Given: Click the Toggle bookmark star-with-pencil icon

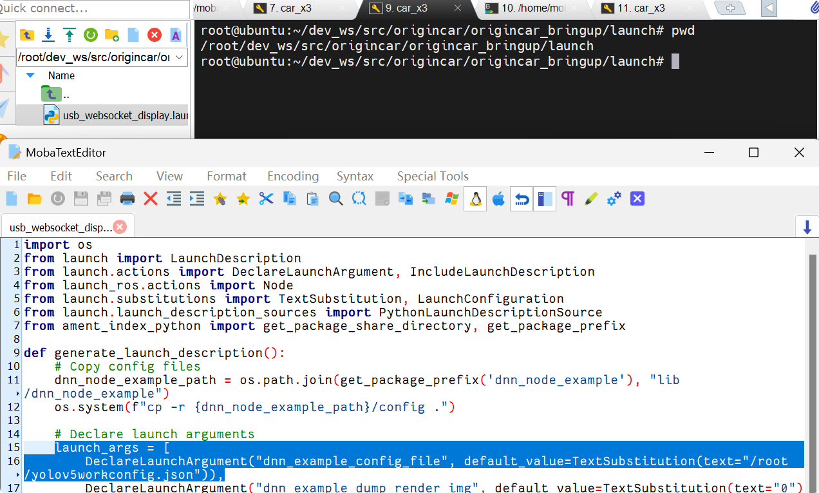Looking at the screenshot, I should (220, 198).
